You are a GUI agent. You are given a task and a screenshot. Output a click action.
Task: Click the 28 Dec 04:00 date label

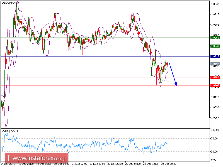133,164
